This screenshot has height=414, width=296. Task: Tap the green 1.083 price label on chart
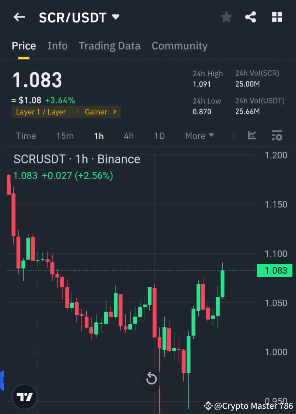pos(274,270)
